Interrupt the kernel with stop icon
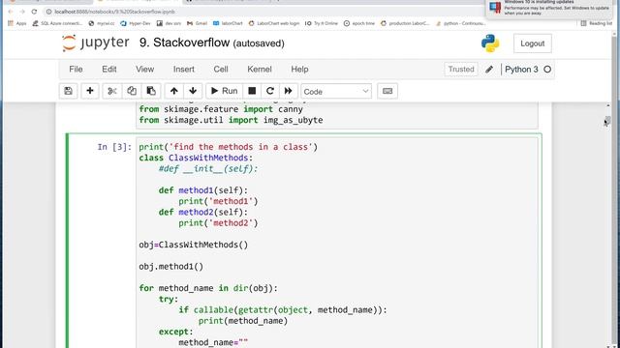 [x=252, y=91]
